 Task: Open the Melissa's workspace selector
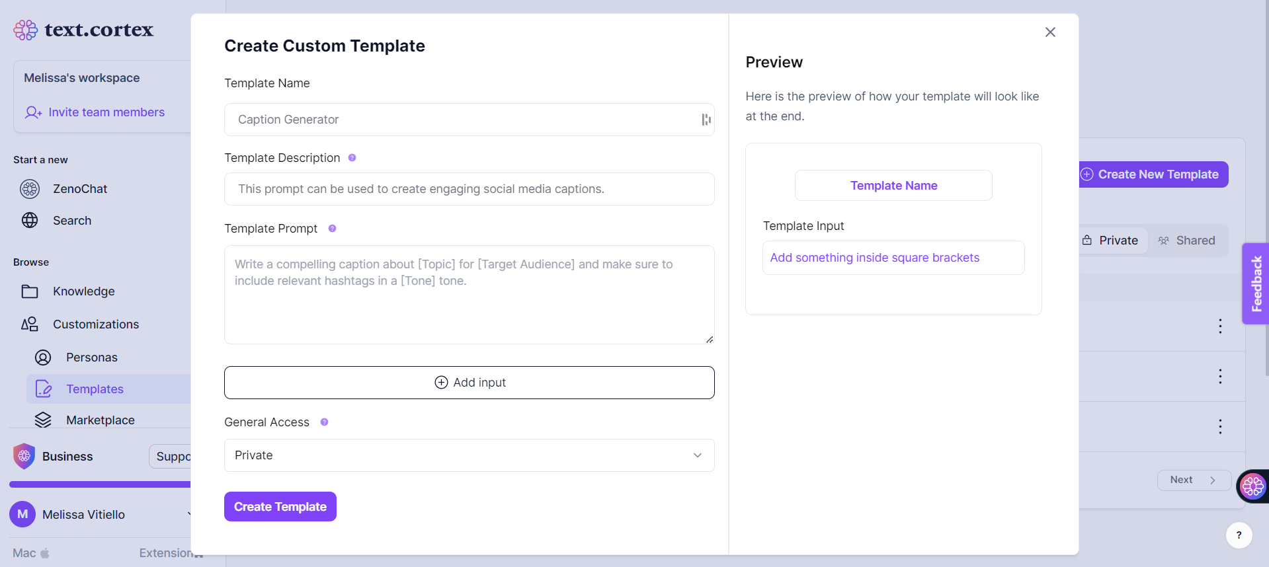pyautogui.click(x=82, y=78)
